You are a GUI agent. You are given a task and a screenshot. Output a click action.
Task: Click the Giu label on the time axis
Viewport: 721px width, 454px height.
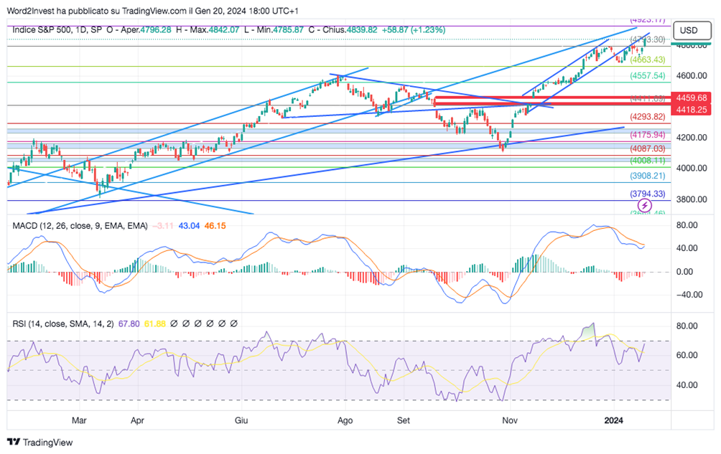pyautogui.click(x=241, y=420)
